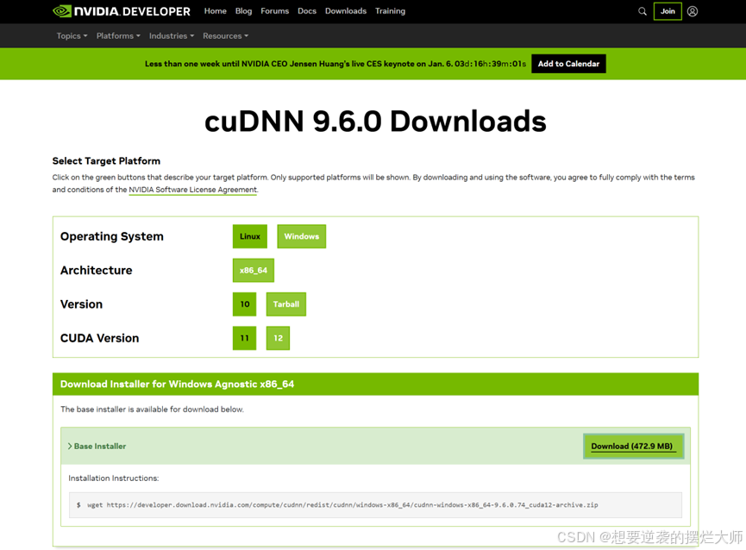Click the Select Target Platform heading
Image resolution: width=746 pixels, height=550 pixels.
106,161
